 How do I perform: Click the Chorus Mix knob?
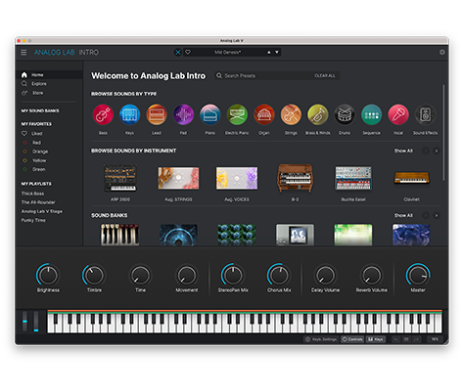point(279,275)
